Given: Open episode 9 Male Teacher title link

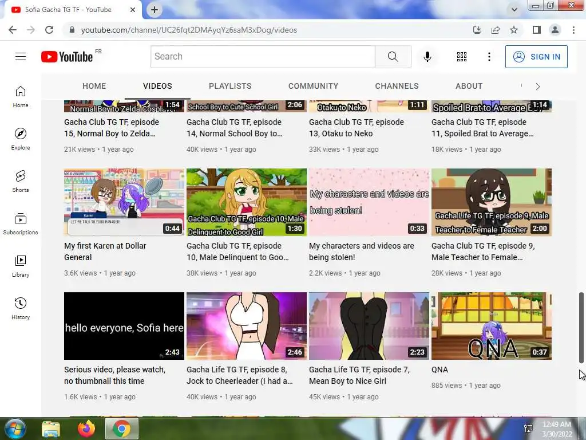Looking at the screenshot, I should 483,252.
